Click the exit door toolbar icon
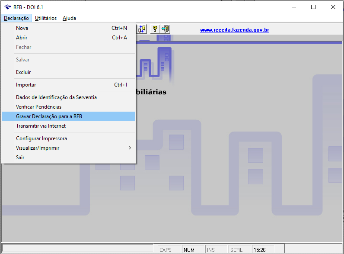The height and width of the screenshot is (254, 344). coord(166,29)
